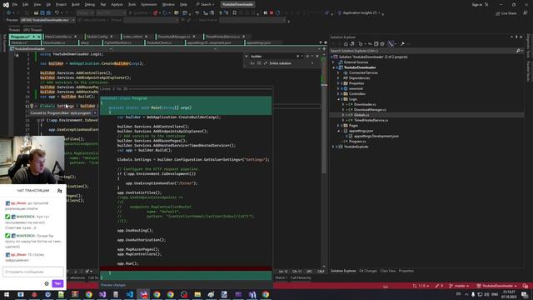This screenshot has height=300, width=533.
Task: Expand the YoutubeExplode project
Action: click(x=333, y=147)
